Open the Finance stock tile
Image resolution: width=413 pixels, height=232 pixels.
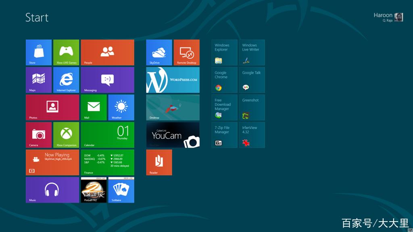pos(107,162)
